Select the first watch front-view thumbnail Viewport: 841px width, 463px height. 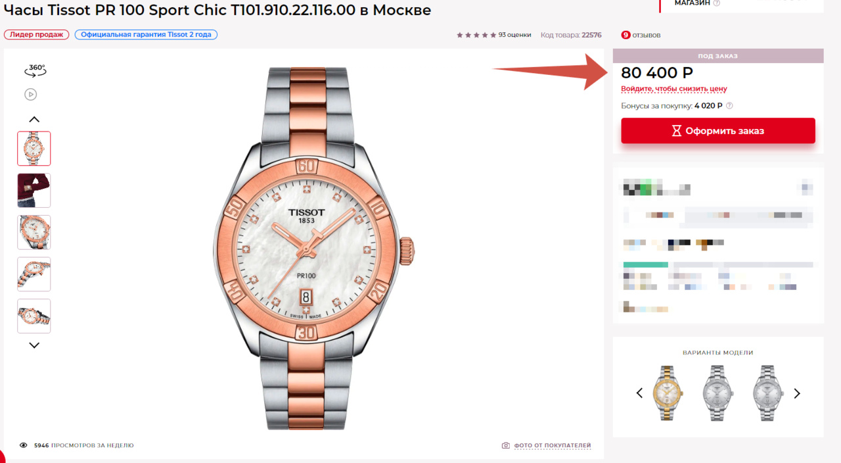[34, 148]
